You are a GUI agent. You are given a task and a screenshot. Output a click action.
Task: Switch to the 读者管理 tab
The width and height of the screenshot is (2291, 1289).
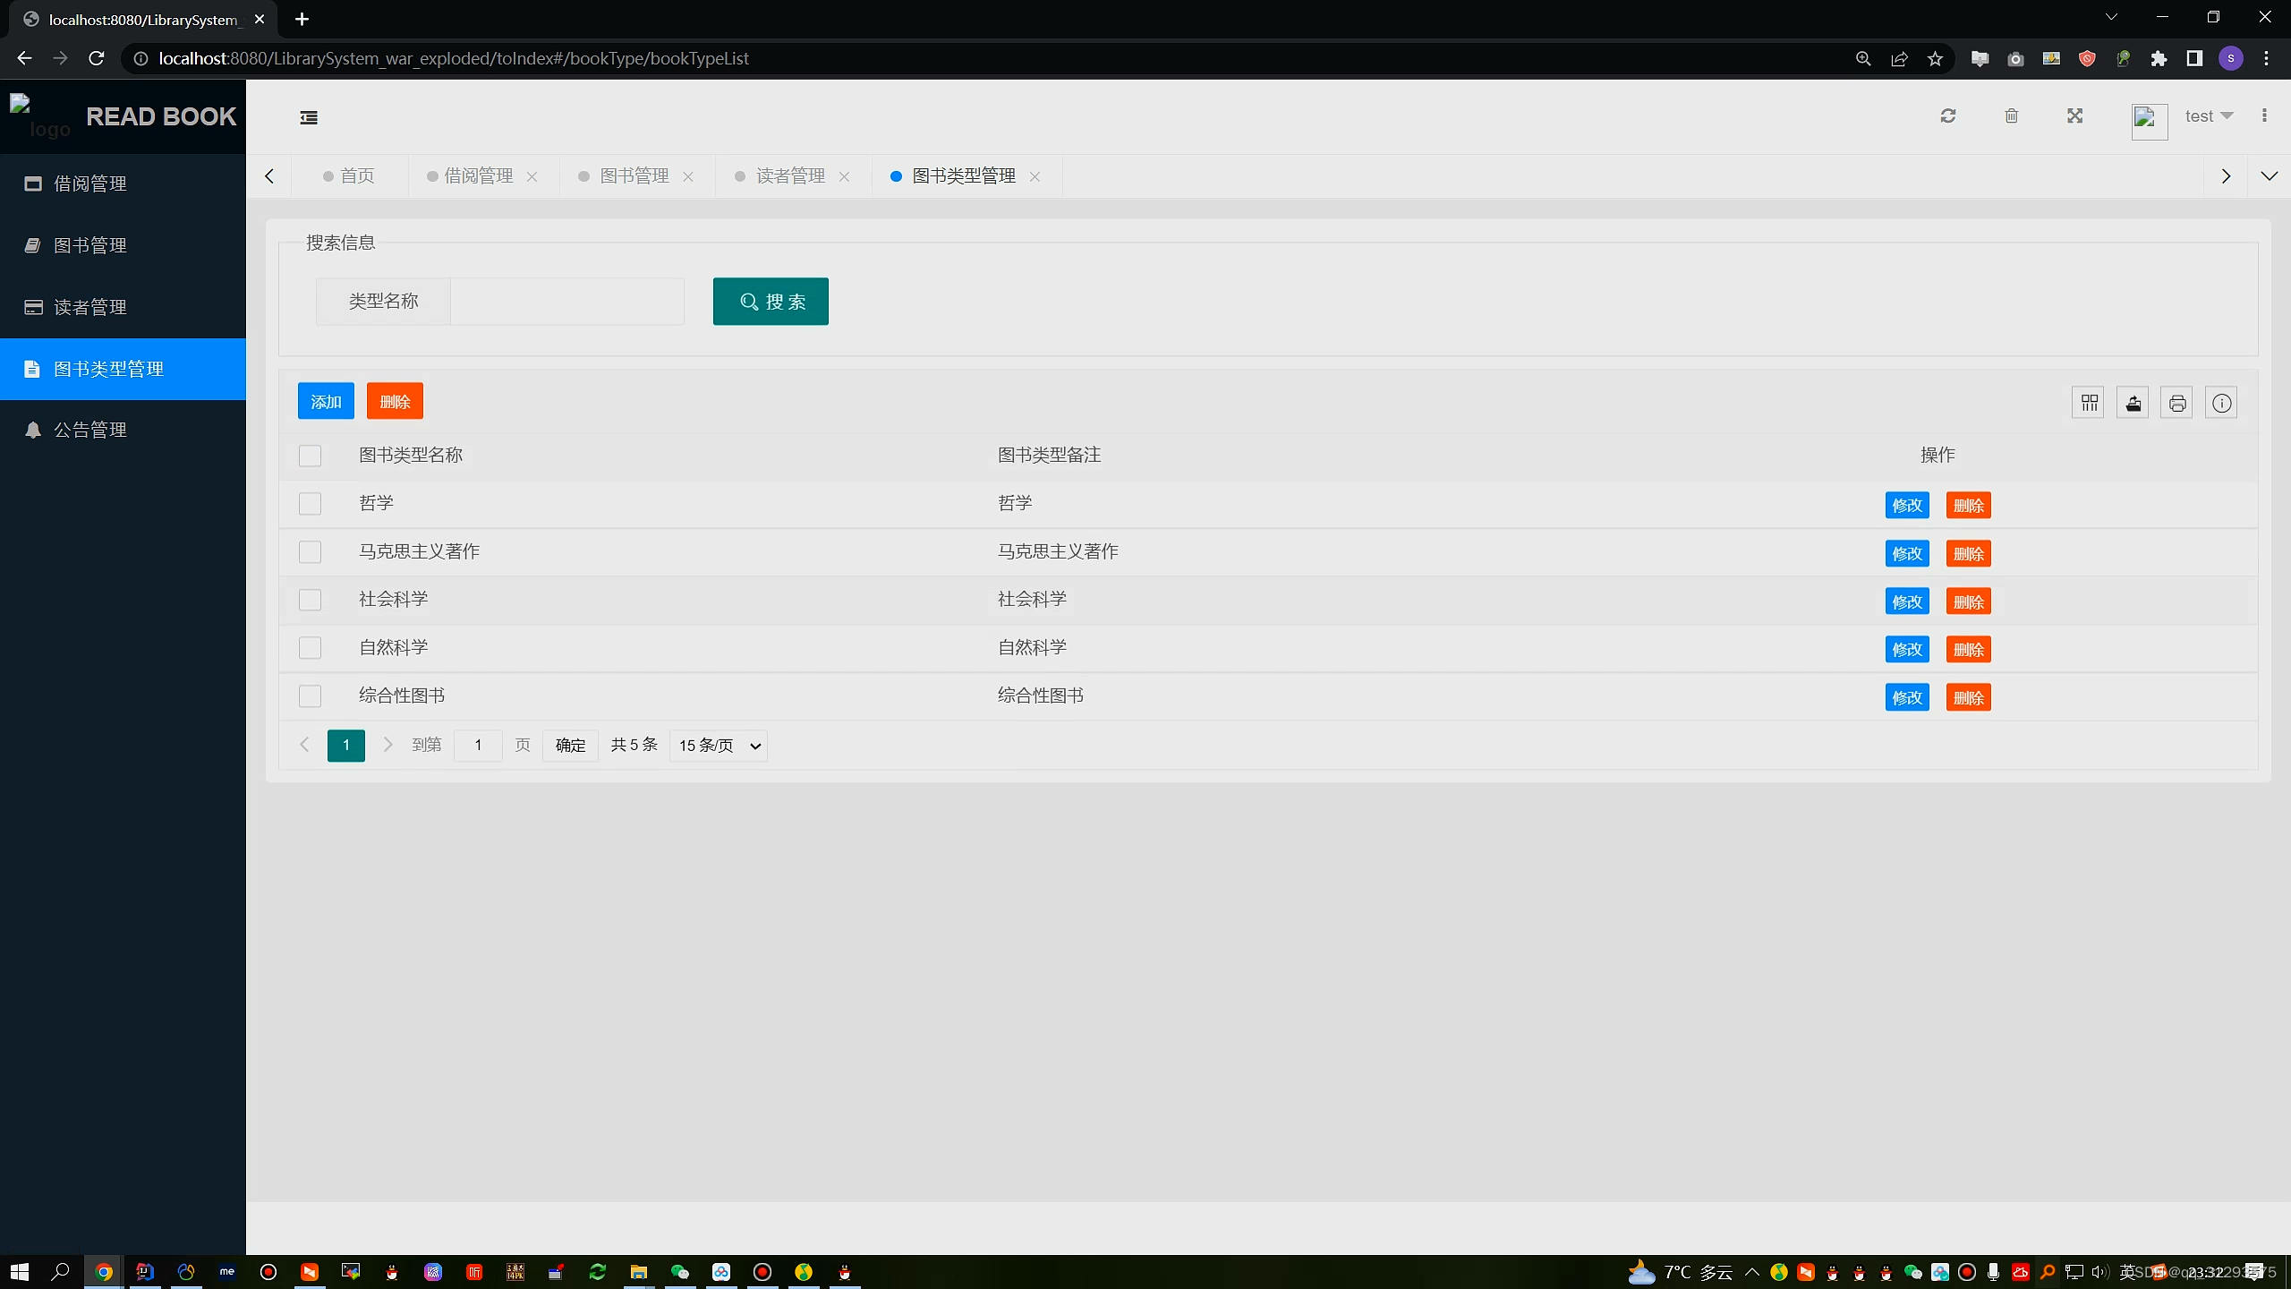[789, 176]
